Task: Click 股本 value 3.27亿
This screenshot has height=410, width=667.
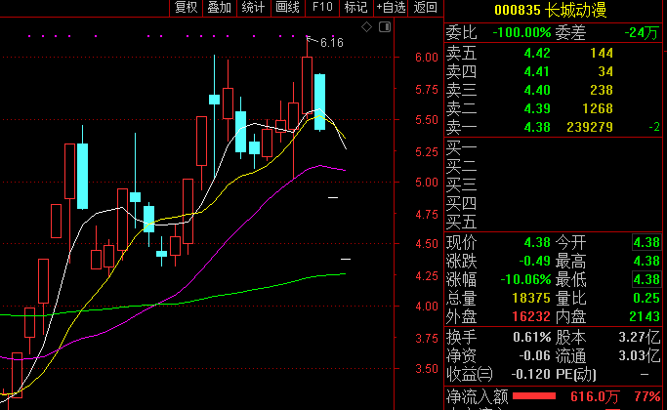Action: click(x=640, y=338)
